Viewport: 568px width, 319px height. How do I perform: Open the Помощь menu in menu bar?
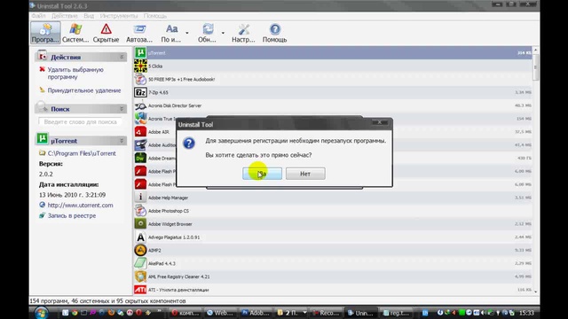[155, 16]
